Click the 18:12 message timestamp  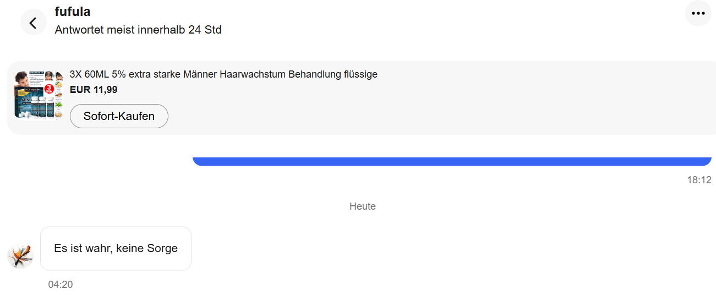699,180
